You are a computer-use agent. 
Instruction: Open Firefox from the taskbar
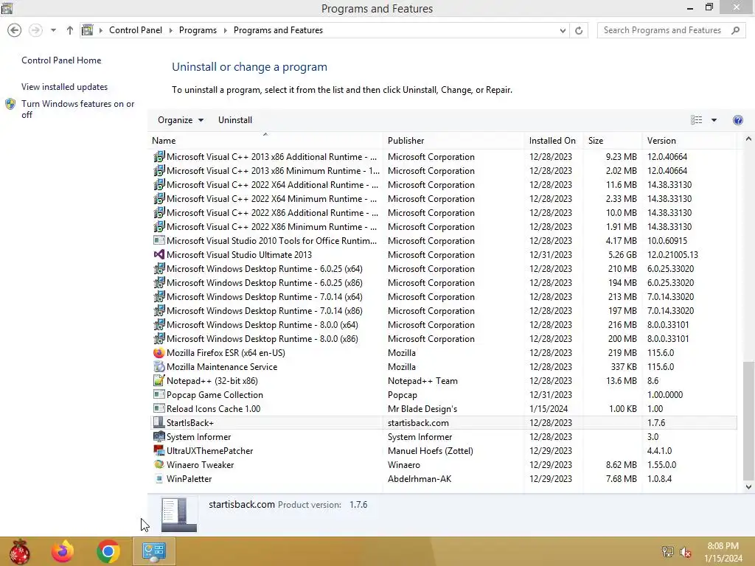(x=63, y=551)
